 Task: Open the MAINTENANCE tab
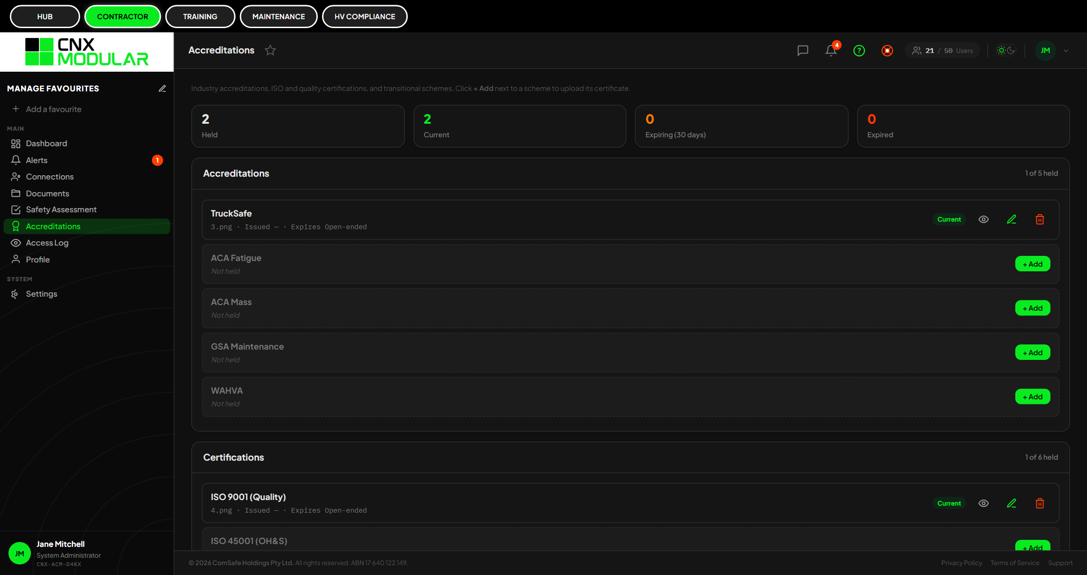[278, 16]
